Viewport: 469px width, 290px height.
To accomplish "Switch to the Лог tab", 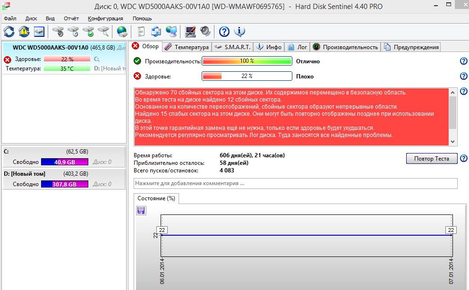I will click(297, 47).
